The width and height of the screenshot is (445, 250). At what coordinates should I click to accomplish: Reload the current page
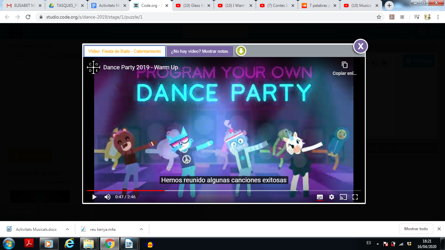(28, 17)
